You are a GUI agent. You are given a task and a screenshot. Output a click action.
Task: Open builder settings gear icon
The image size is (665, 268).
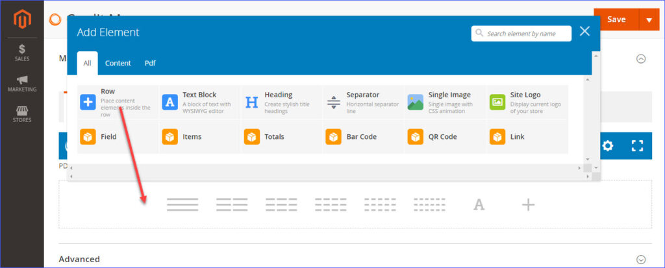pos(608,146)
